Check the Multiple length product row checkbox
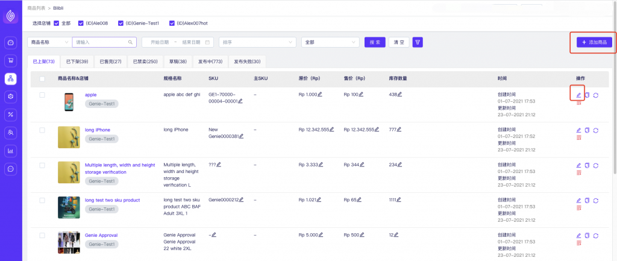Image resolution: width=617 pixels, height=261 pixels. tap(42, 165)
